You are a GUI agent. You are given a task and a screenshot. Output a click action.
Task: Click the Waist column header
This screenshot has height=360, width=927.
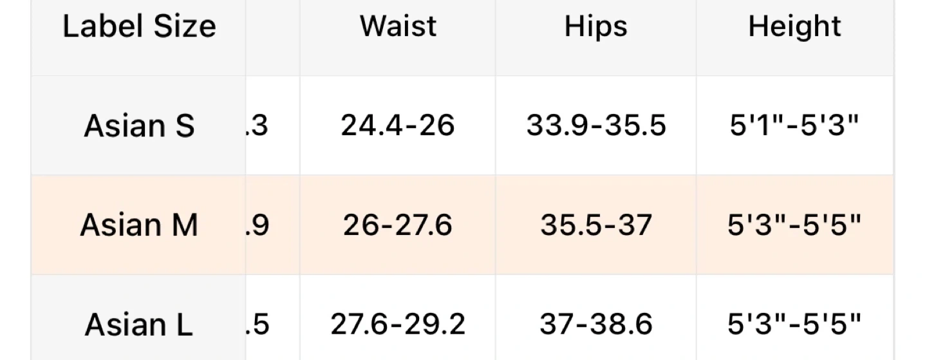[x=398, y=27]
